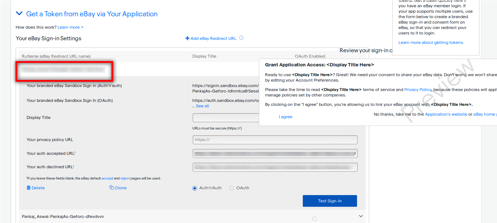Click the trash icon to Delete the RuName
497x223 pixels.
29,188
